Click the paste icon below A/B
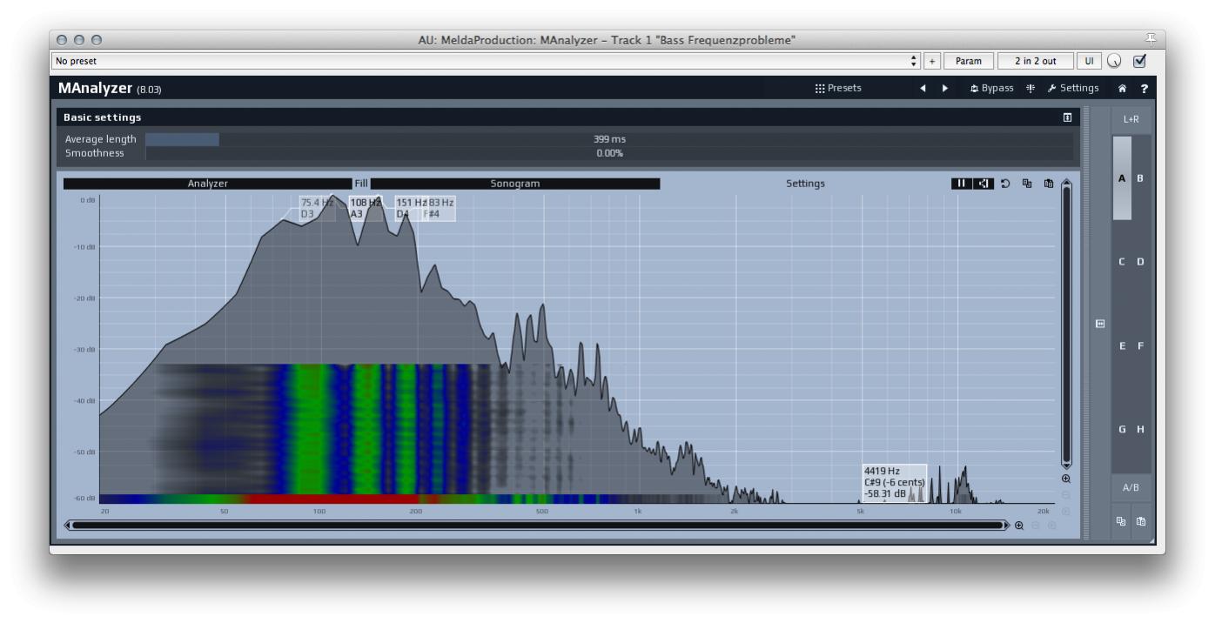The image size is (1215, 623). coord(1140,521)
